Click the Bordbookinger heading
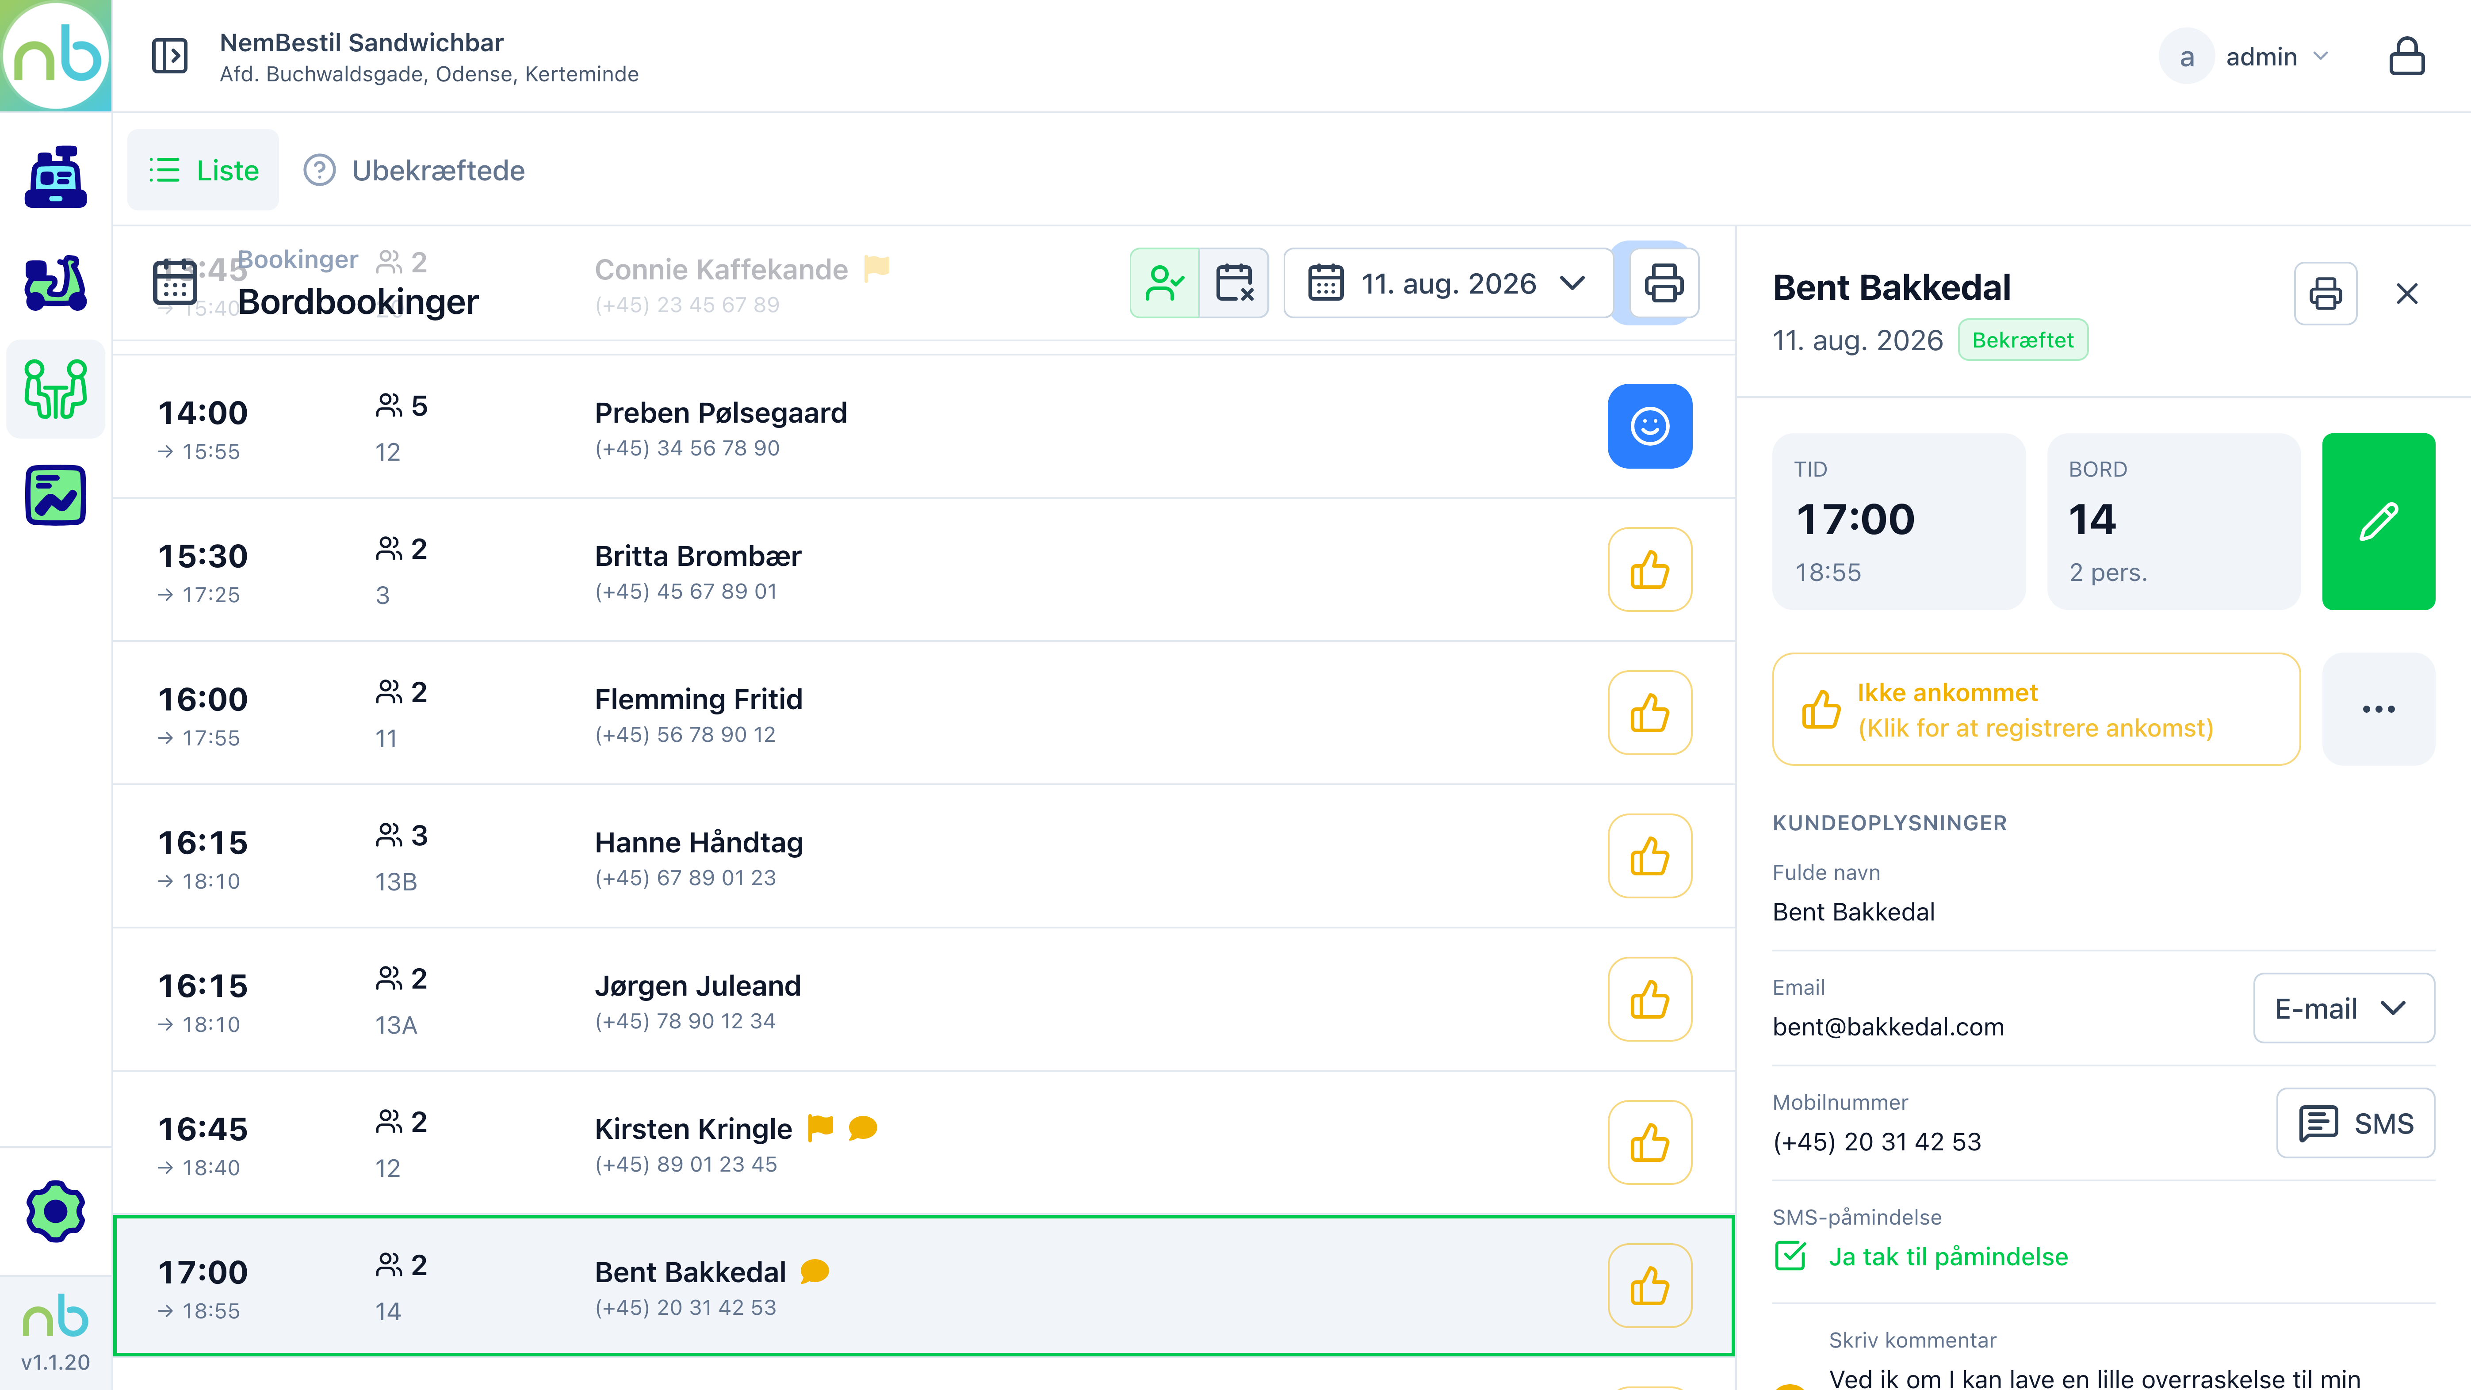 358,302
